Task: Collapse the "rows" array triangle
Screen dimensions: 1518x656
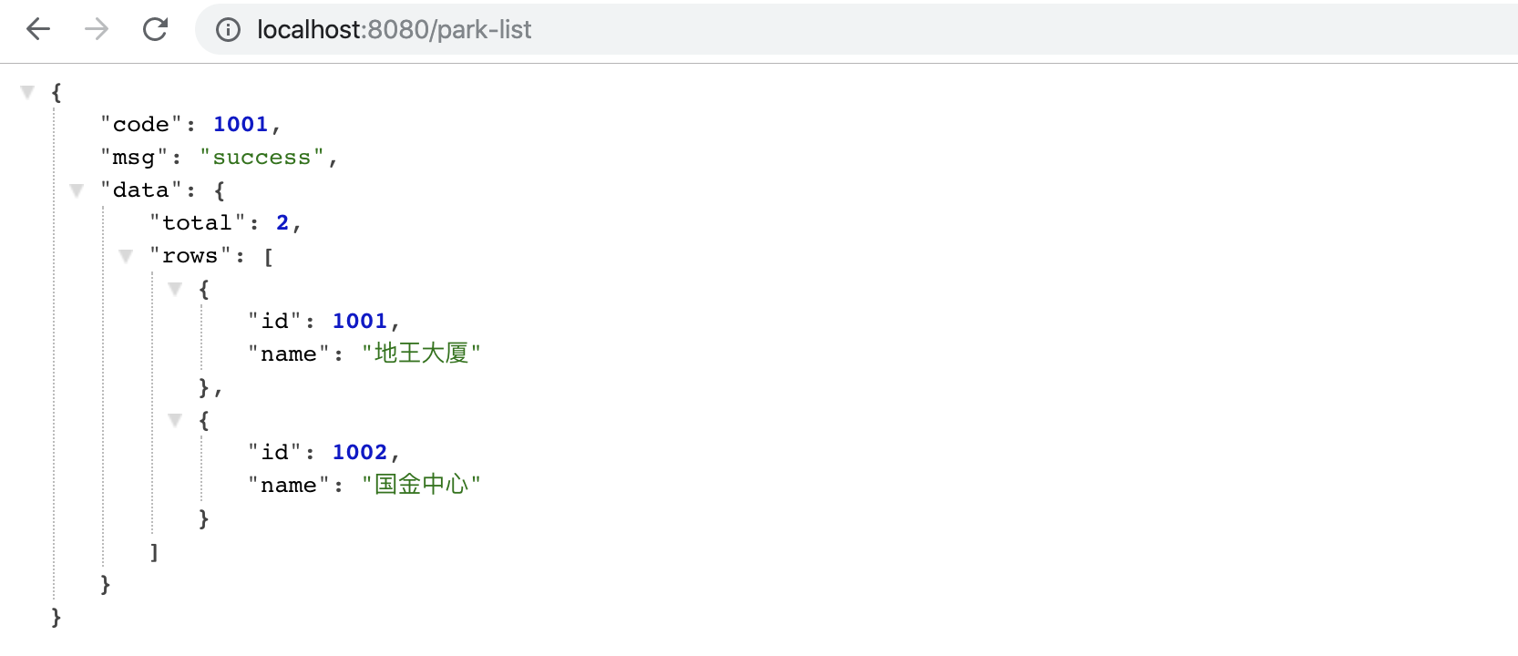Action: pos(126,256)
